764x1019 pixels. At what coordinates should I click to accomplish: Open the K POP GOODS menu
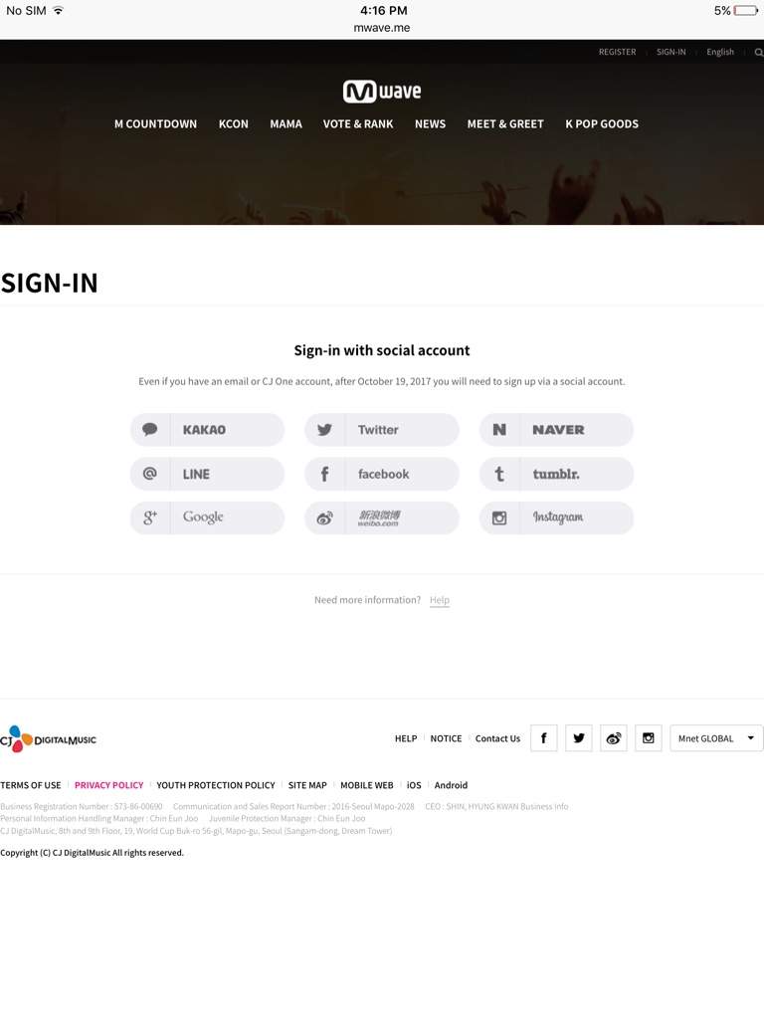point(602,123)
